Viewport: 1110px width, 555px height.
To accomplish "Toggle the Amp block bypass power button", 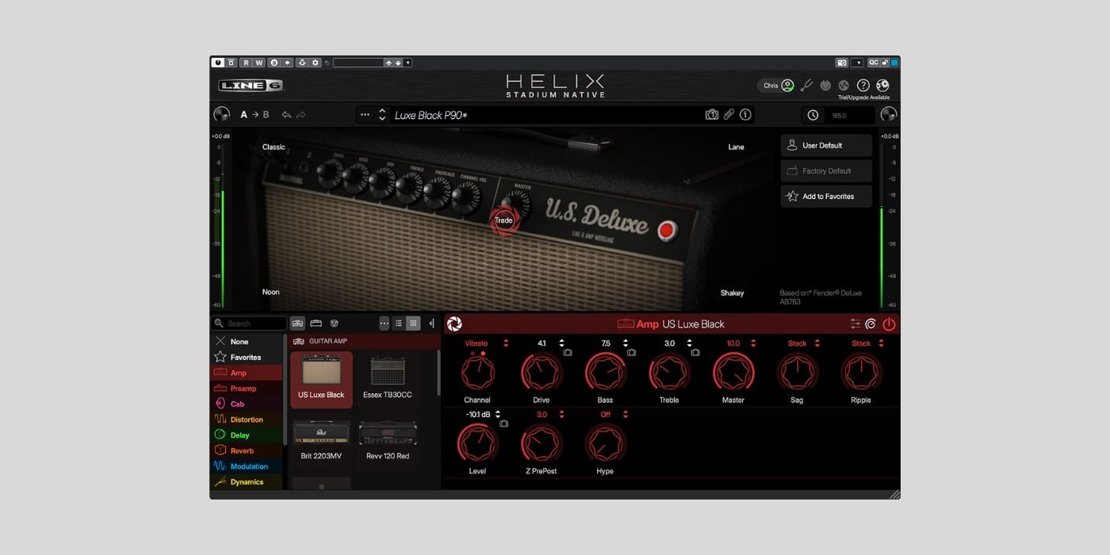I will pyautogui.click(x=889, y=323).
